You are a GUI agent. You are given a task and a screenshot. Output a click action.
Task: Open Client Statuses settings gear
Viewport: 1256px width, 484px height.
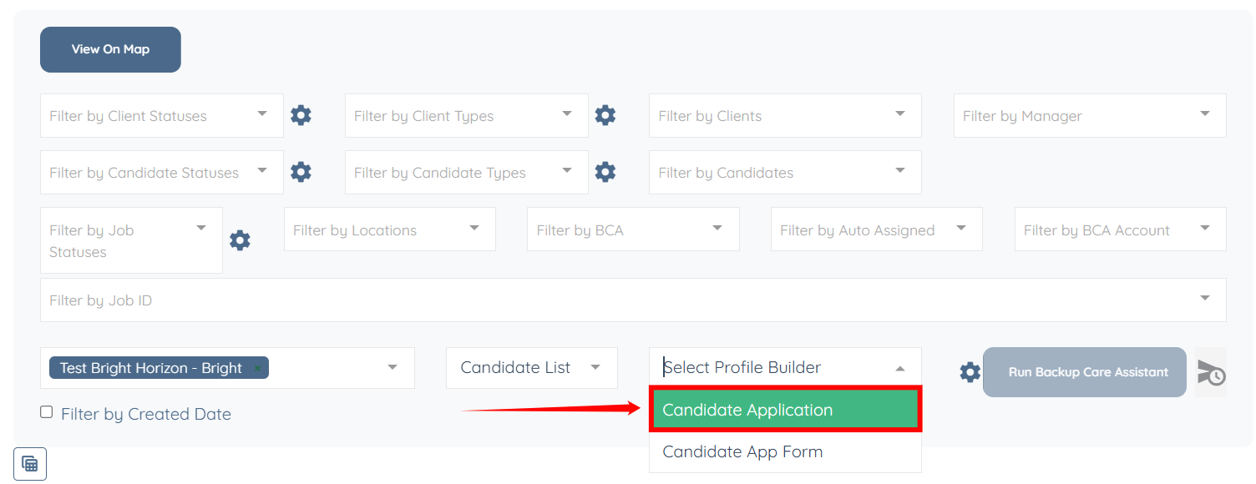tap(301, 115)
